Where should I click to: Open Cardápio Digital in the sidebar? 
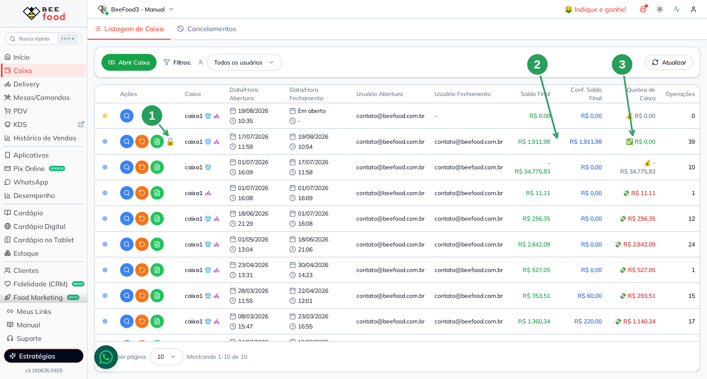43,226
